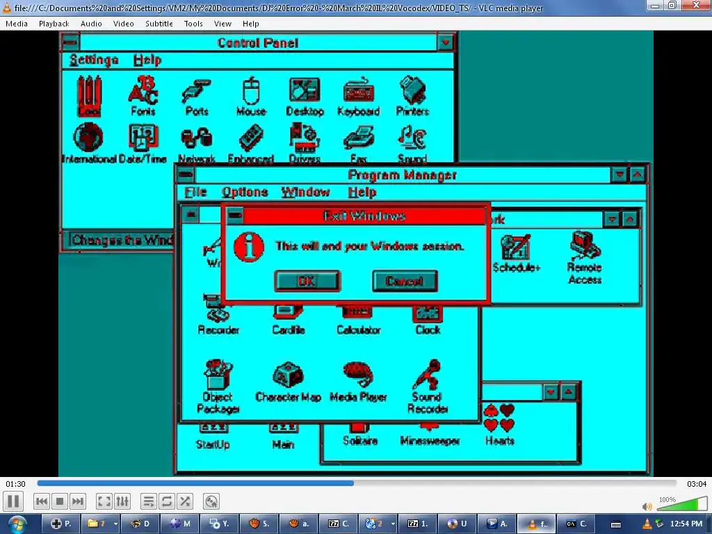The width and height of the screenshot is (712, 534).
Task: Toggle VLC fullscreen mode
Action: coord(104,501)
